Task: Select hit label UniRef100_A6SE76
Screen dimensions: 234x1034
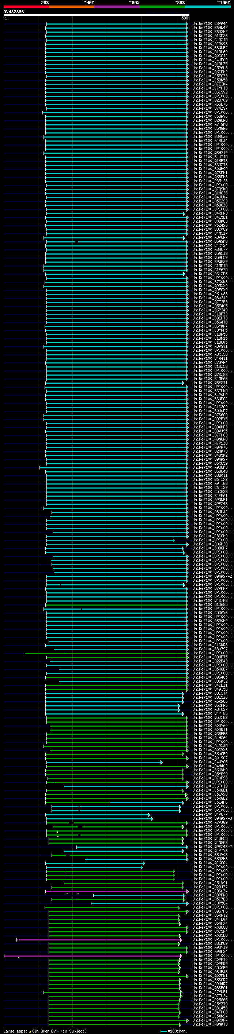Action: (x=210, y=105)
